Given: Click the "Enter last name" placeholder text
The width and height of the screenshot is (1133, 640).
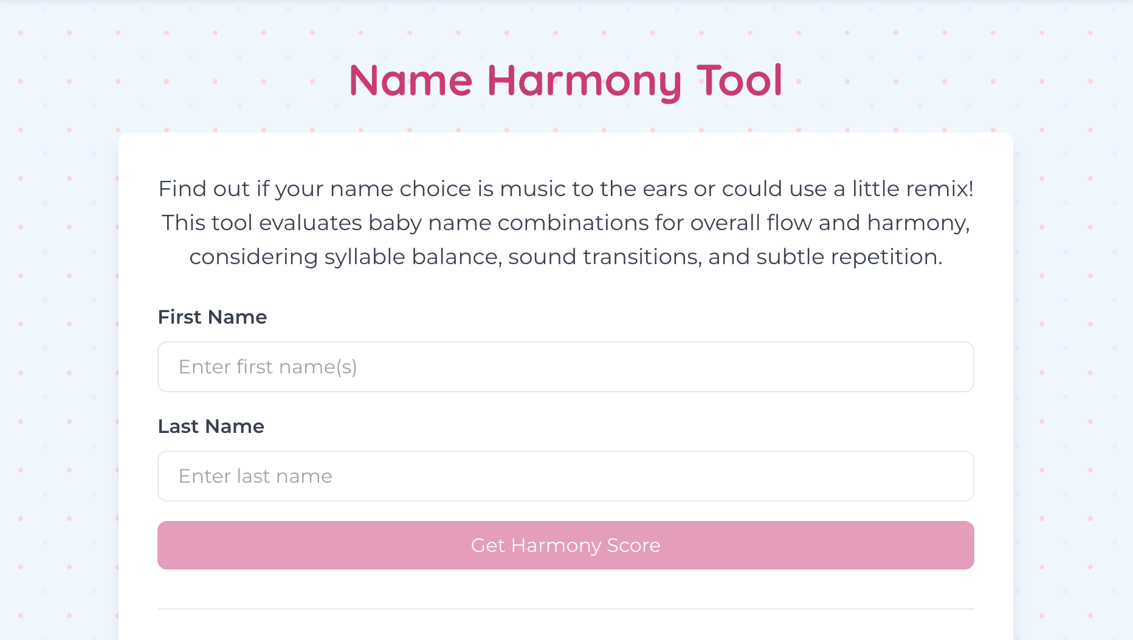Looking at the screenshot, I should 255,476.
